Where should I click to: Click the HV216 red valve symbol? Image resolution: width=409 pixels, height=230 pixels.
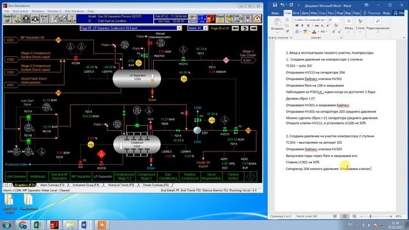point(101,164)
